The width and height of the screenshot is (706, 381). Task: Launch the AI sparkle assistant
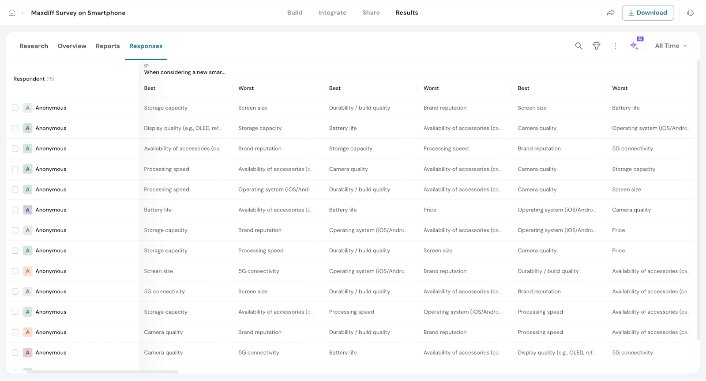click(635, 45)
